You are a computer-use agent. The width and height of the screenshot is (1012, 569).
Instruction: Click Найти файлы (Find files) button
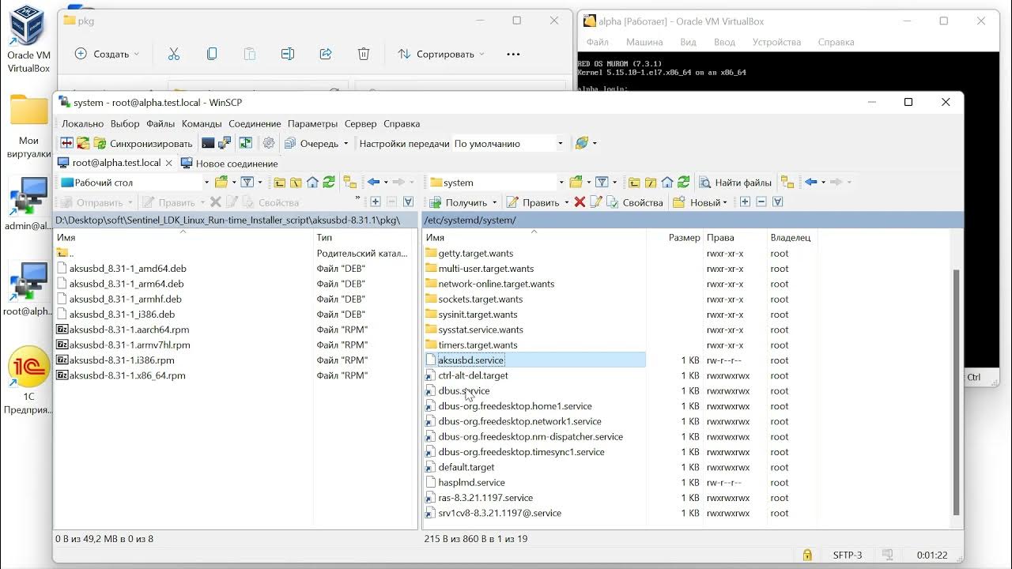tap(735, 183)
